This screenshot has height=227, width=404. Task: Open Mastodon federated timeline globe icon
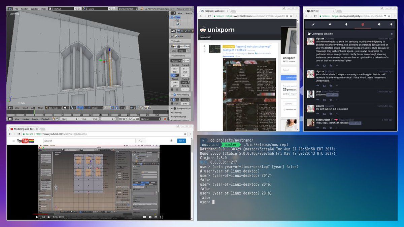(379, 24)
